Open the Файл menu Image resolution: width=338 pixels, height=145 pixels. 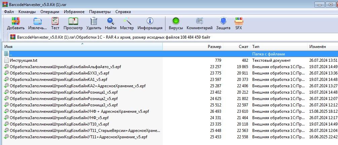coord(9,12)
